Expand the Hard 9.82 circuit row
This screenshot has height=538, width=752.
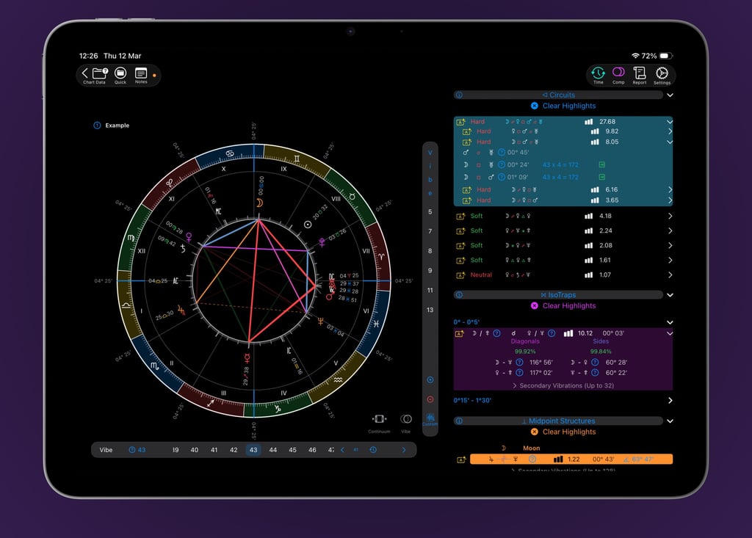670,131
